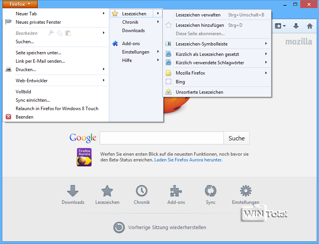Select Vollbild menu entry
This screenshot has width=319, height=244.
point(23,92)
